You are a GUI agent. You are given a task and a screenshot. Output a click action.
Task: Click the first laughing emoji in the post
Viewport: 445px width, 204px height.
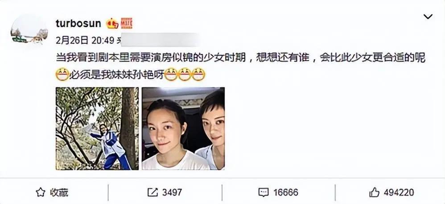[x=62, y=74]
